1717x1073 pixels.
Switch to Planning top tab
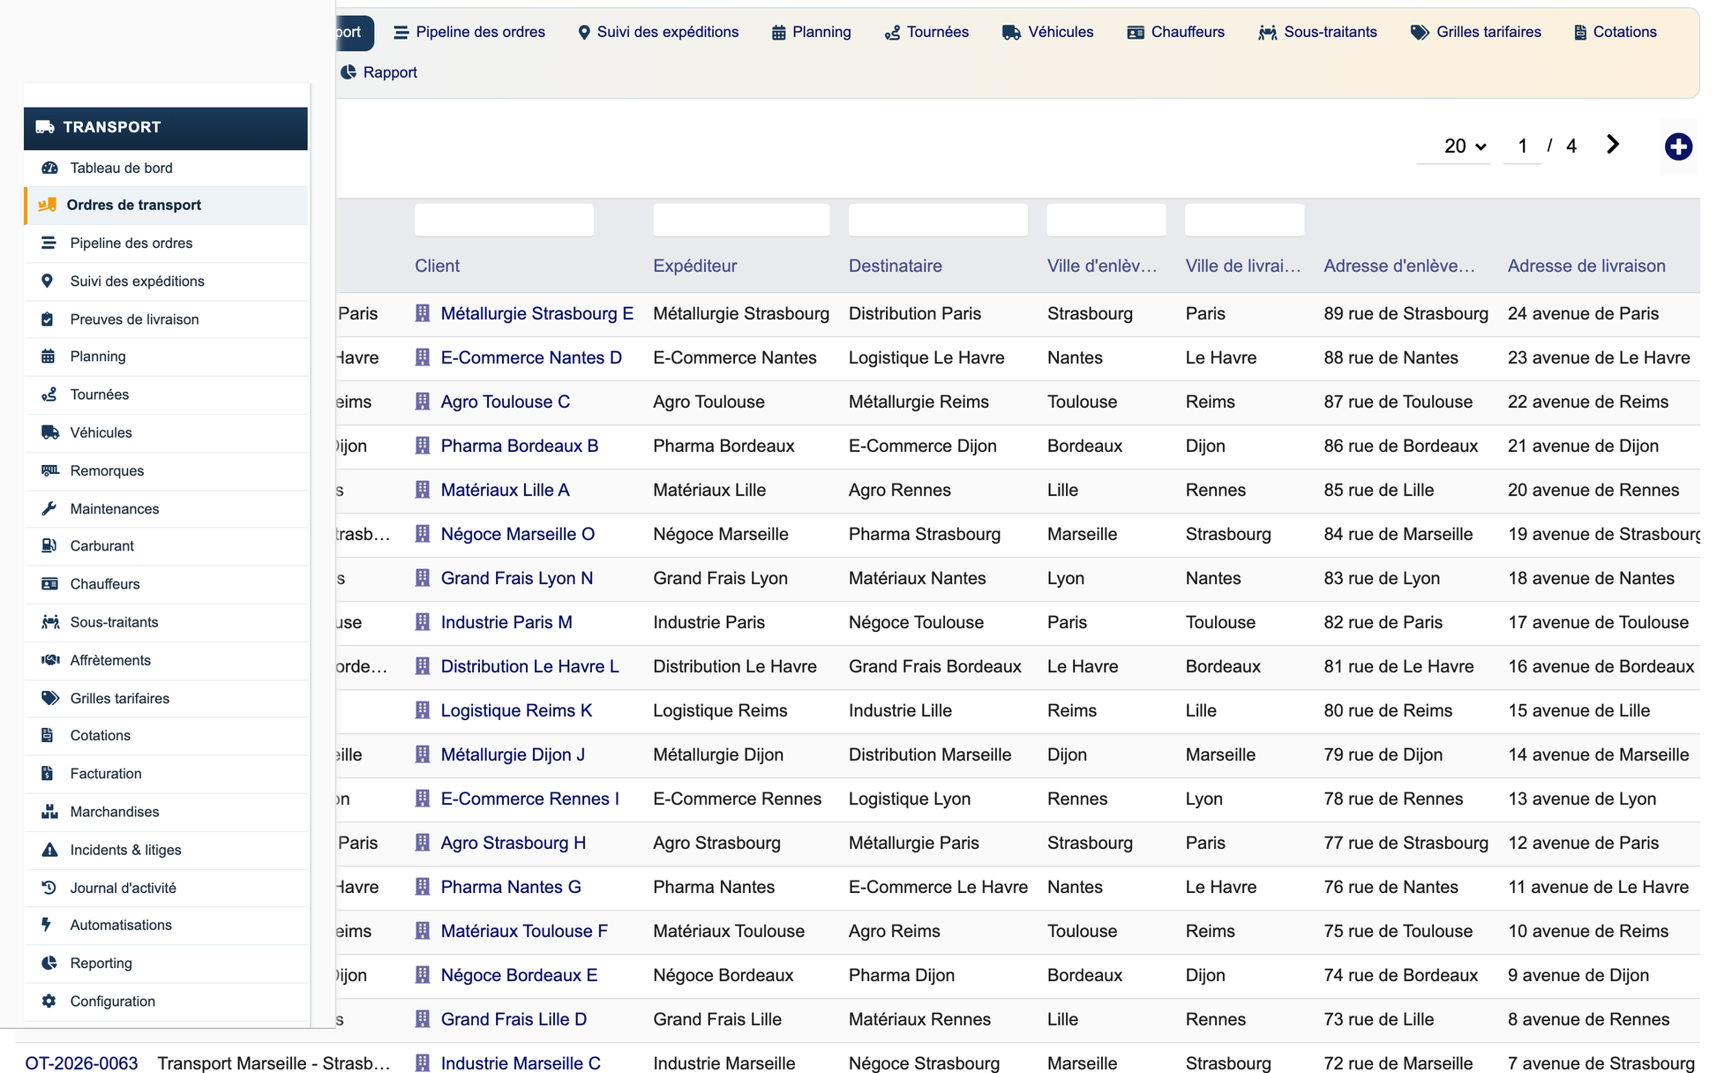click(x=812, y=32)
